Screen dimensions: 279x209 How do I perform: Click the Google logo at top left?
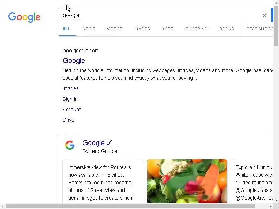(24, 17)
